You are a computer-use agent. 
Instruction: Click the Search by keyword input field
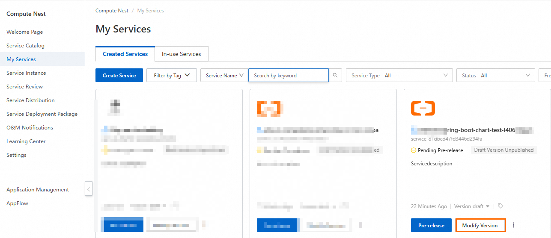click(x=289, y=75)
